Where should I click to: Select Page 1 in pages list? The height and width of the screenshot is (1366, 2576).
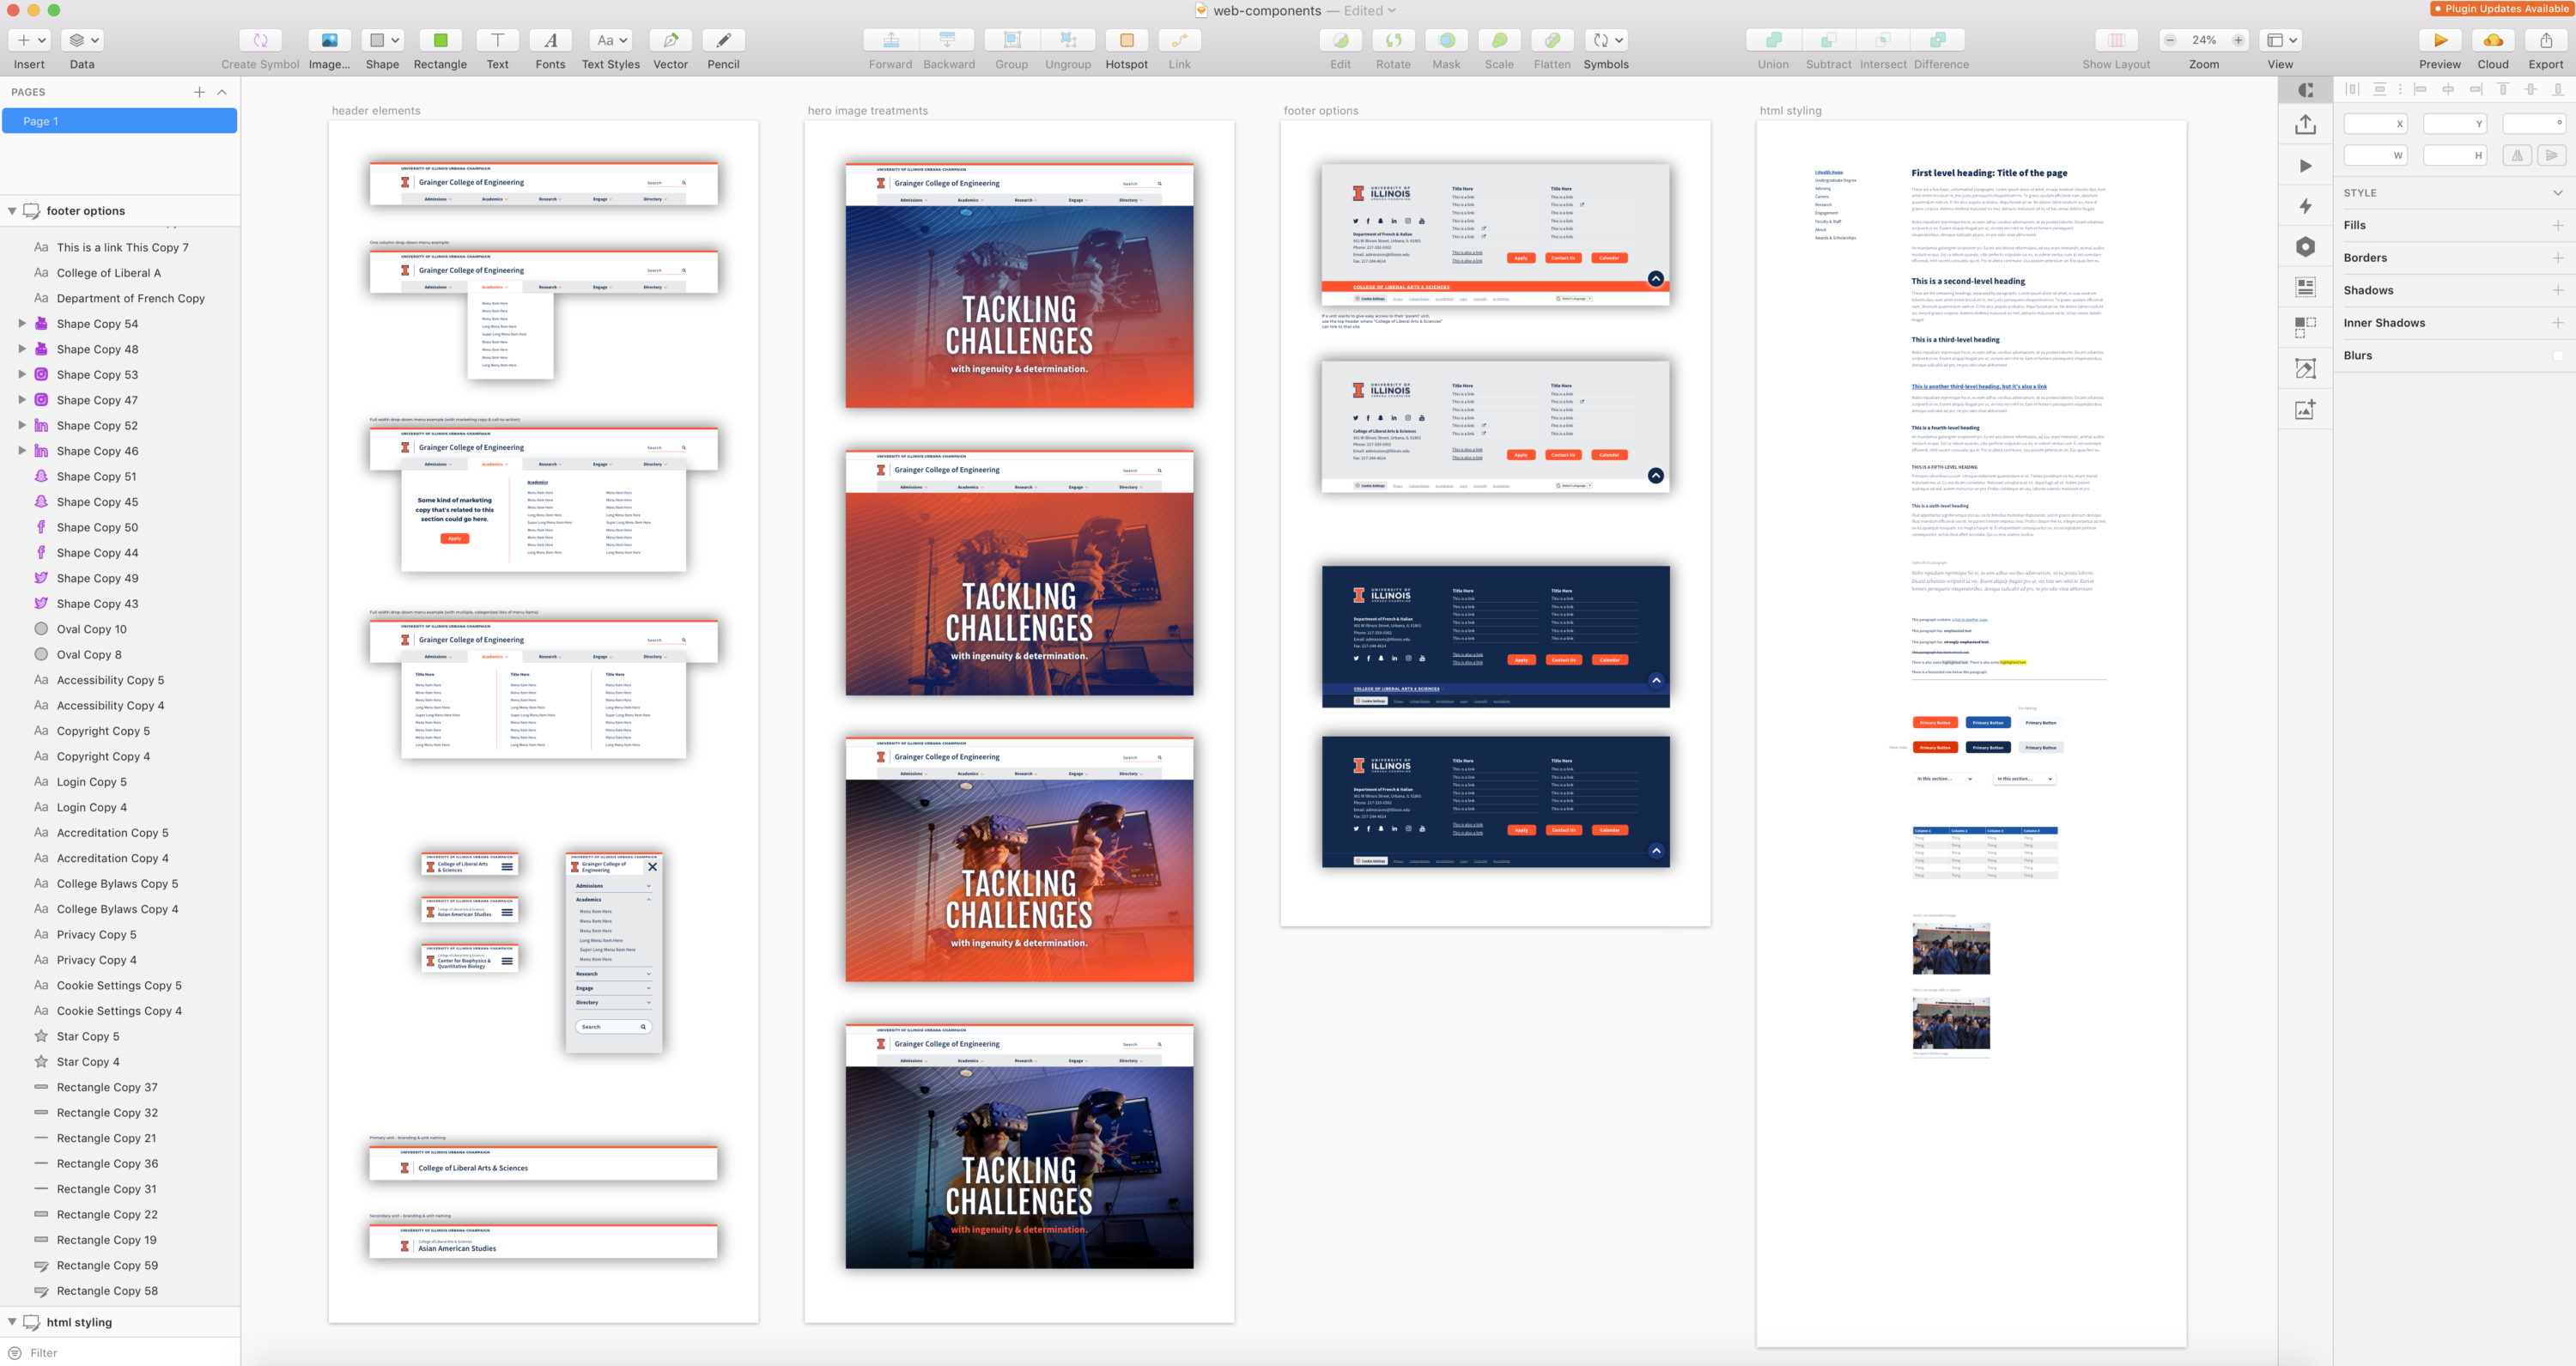(x=119, y=121)
